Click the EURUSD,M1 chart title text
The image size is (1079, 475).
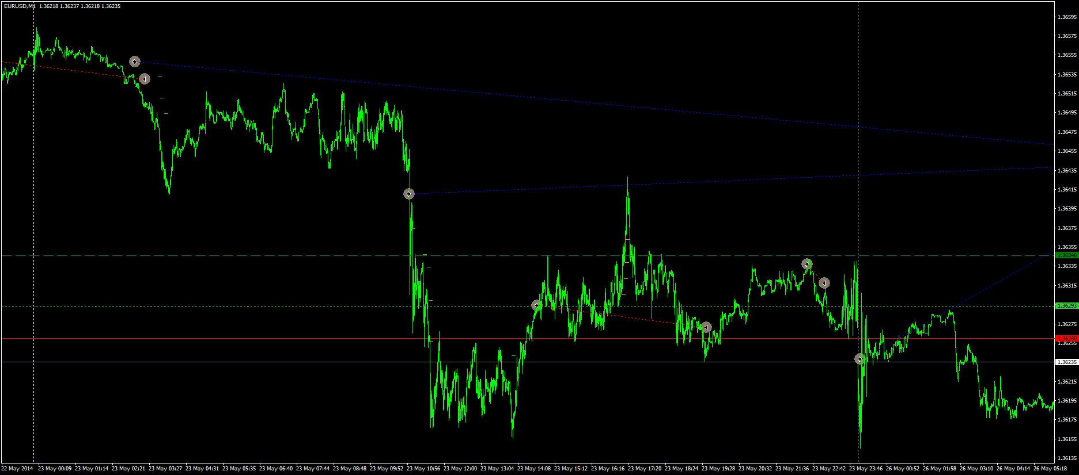pyautogui.click(x=18, y=6)
